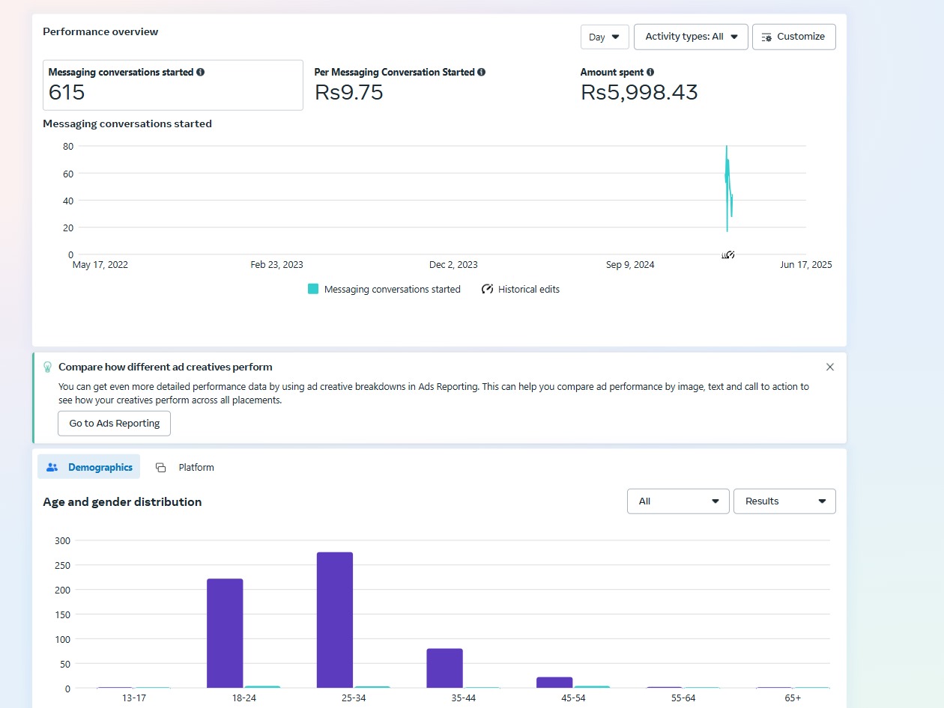Click the Go to Ads Reporting button
Viewport: 944px width, 708px height.
tap(114, 423)
